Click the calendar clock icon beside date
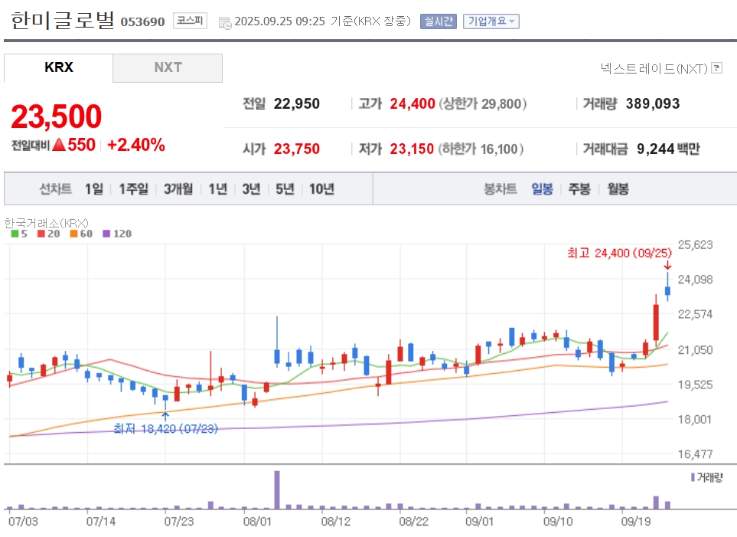The image size is (737, 537). pos(225,22)
